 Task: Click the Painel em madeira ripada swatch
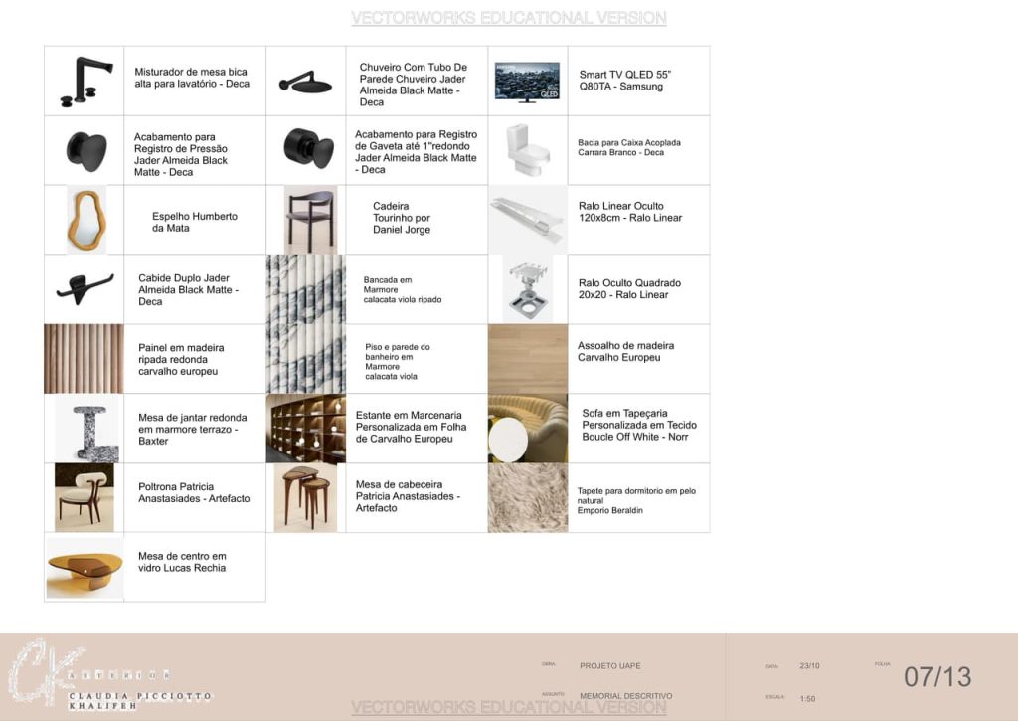pyautogui.click(x=85, y=358)
